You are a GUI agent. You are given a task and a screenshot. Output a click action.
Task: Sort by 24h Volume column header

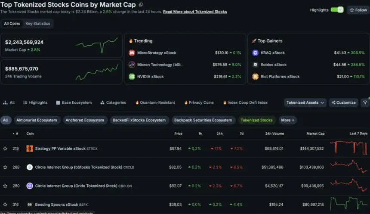coord(274,133)
